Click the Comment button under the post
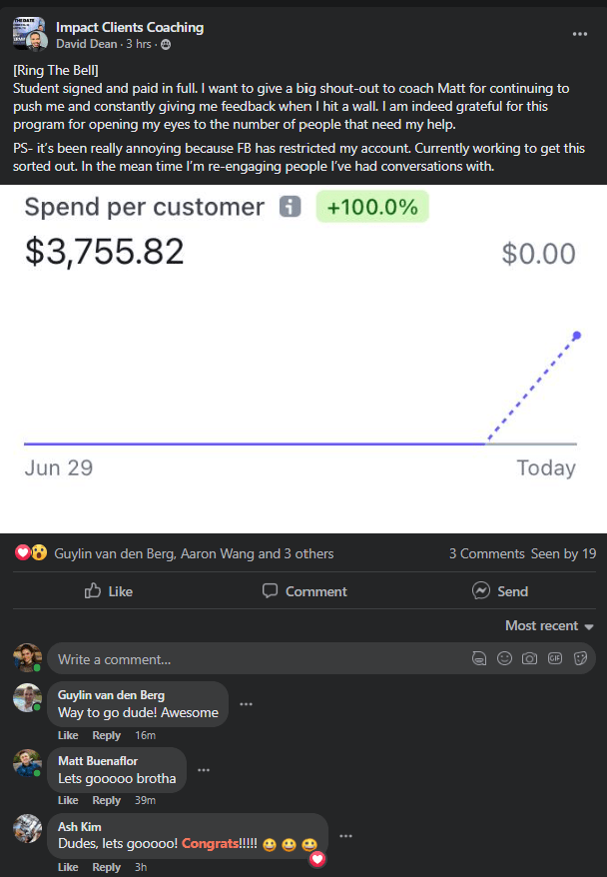The height and width of the screenshot is (877, 607). [x=304, y=591]
